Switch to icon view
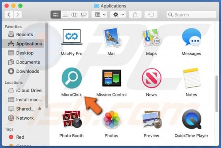Viewport: 221px width, 148px height. point(56,15)
